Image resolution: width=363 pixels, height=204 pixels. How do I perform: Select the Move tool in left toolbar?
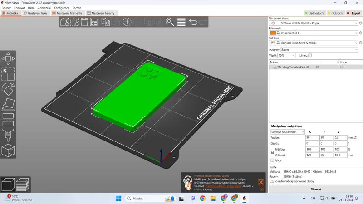pos(8,58)
